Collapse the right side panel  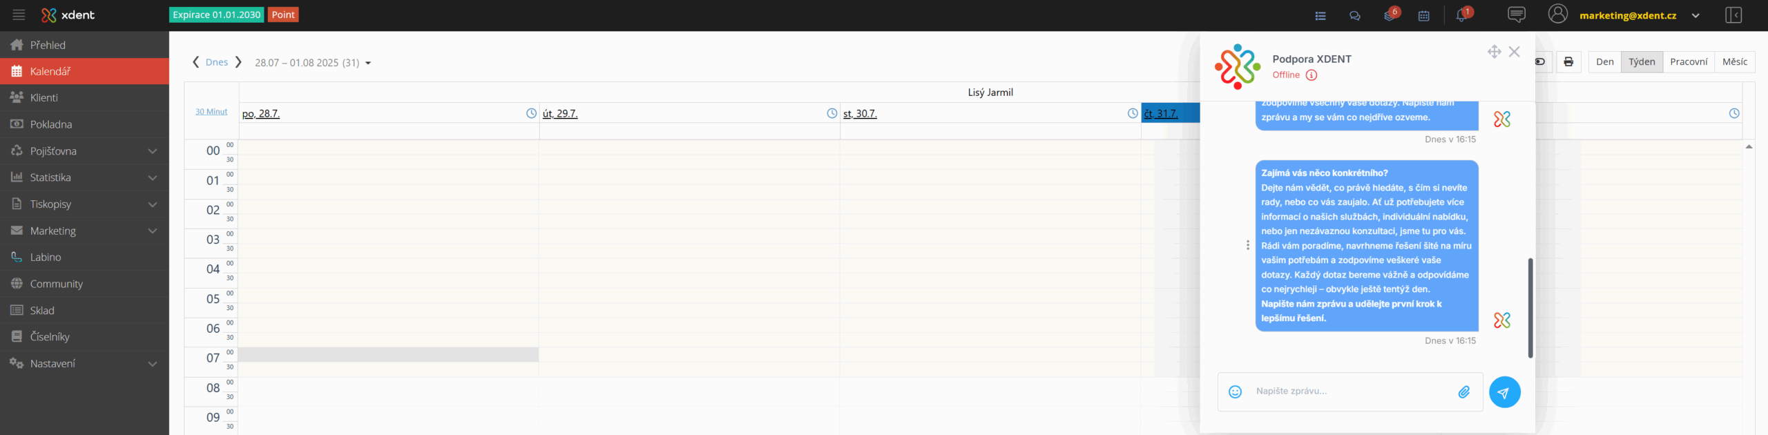(1733, 15)
